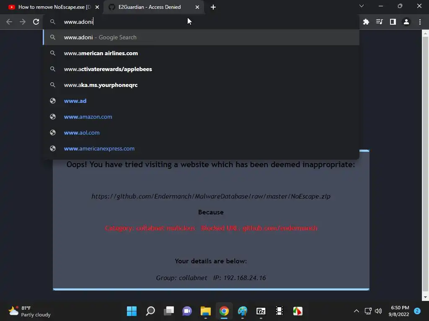This screenshot has width=429, height=321.
Task: Open File Explorer from taskbar
Action: (206, 311)
